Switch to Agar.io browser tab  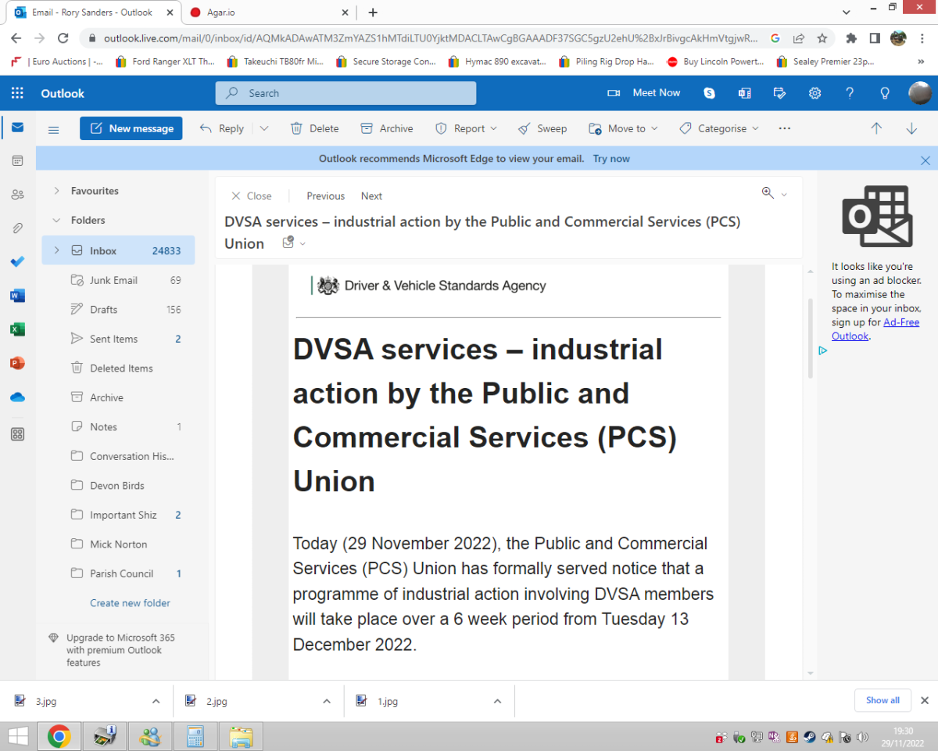[x=268, y=13]
